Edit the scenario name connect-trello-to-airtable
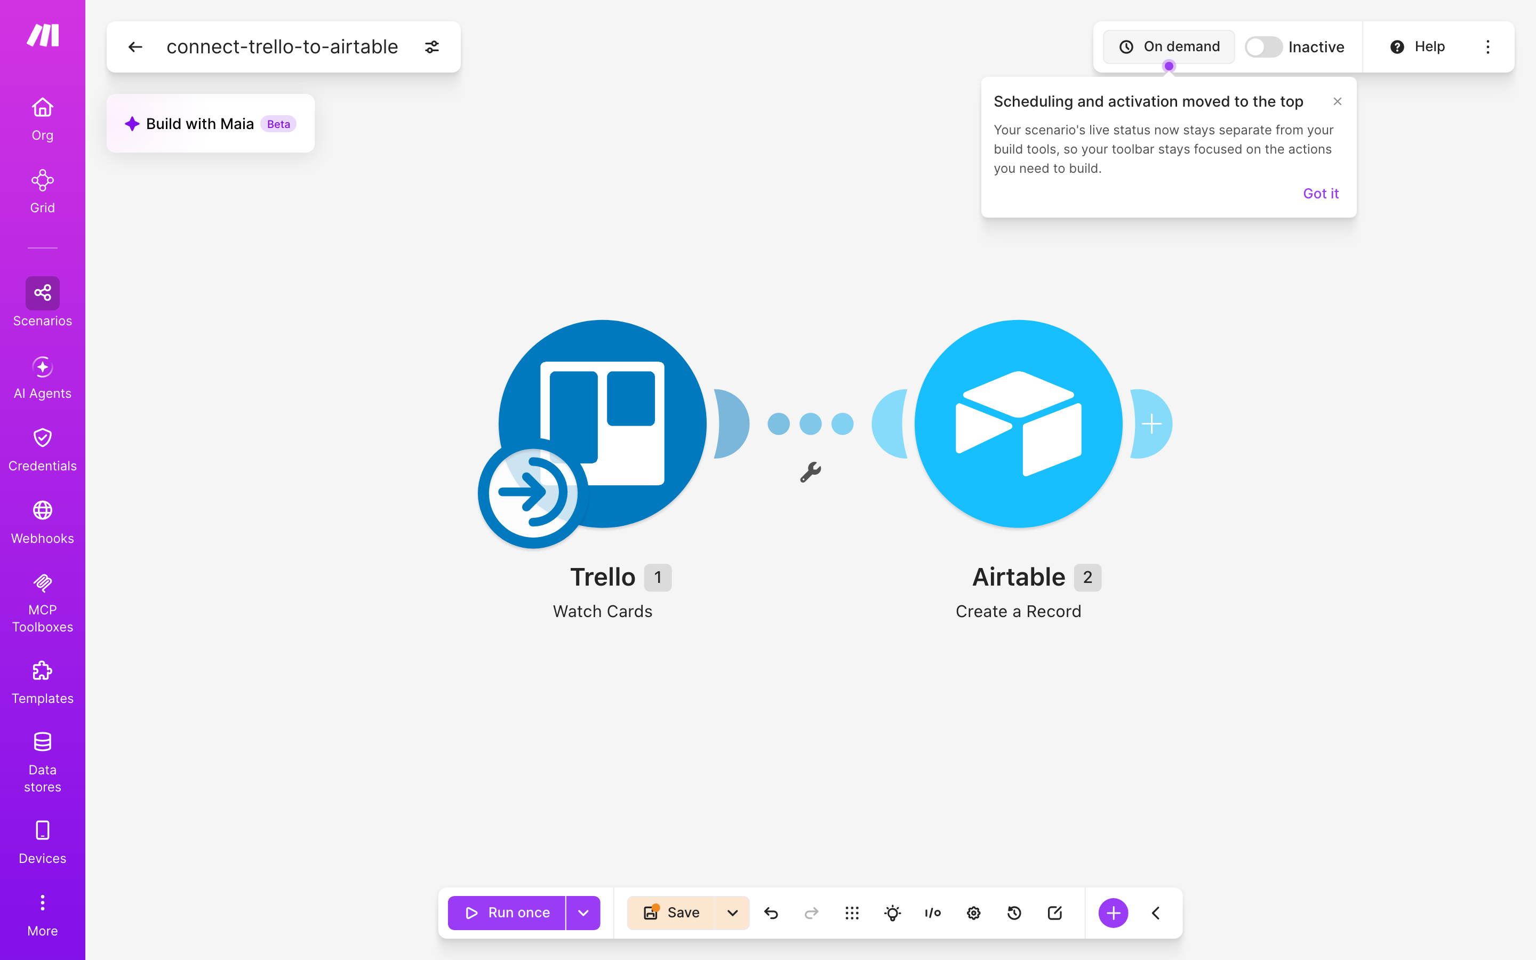The width and height of the screenshot is (1536, 960). [x=283, y=47]
